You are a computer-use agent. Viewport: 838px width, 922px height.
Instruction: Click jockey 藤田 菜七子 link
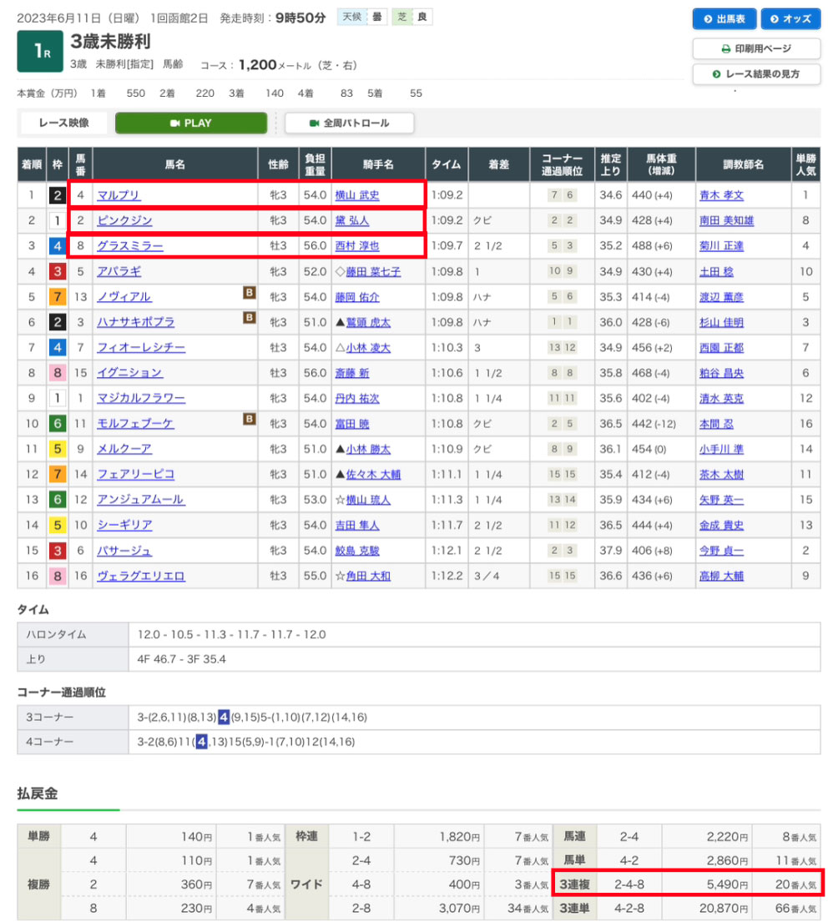tap(367, 272)
